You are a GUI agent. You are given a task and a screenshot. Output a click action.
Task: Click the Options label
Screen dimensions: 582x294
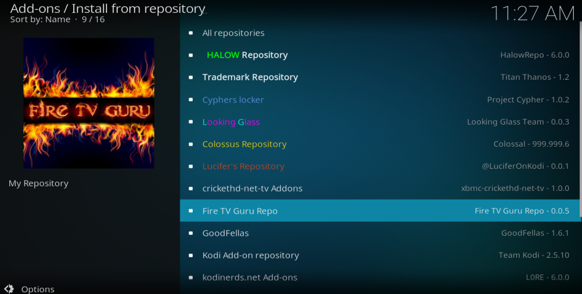pos(38,289)
